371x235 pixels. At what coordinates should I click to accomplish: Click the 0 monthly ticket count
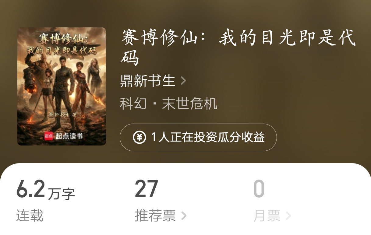coord(259,189)
